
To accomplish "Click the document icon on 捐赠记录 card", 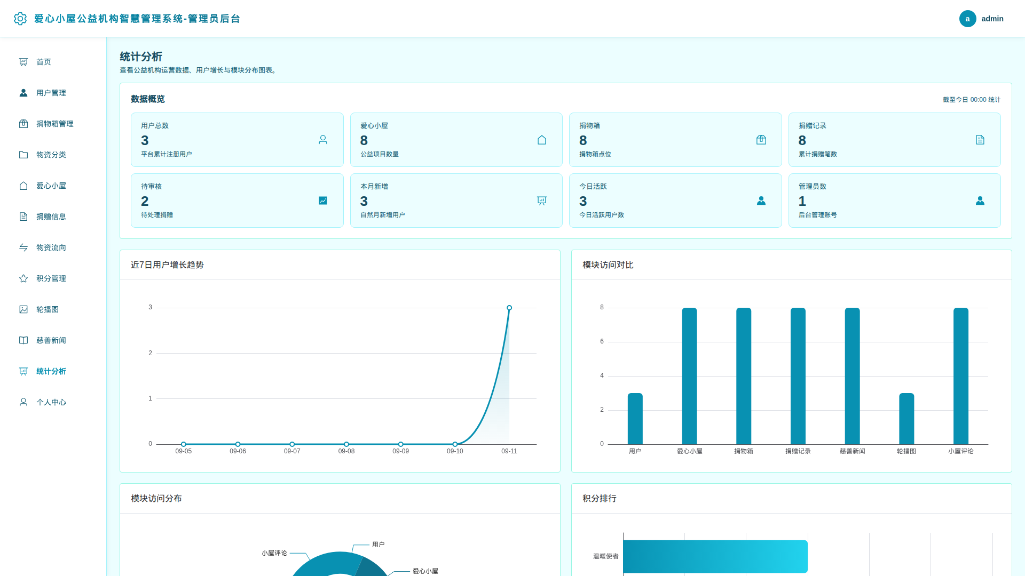I will point(980,140).
